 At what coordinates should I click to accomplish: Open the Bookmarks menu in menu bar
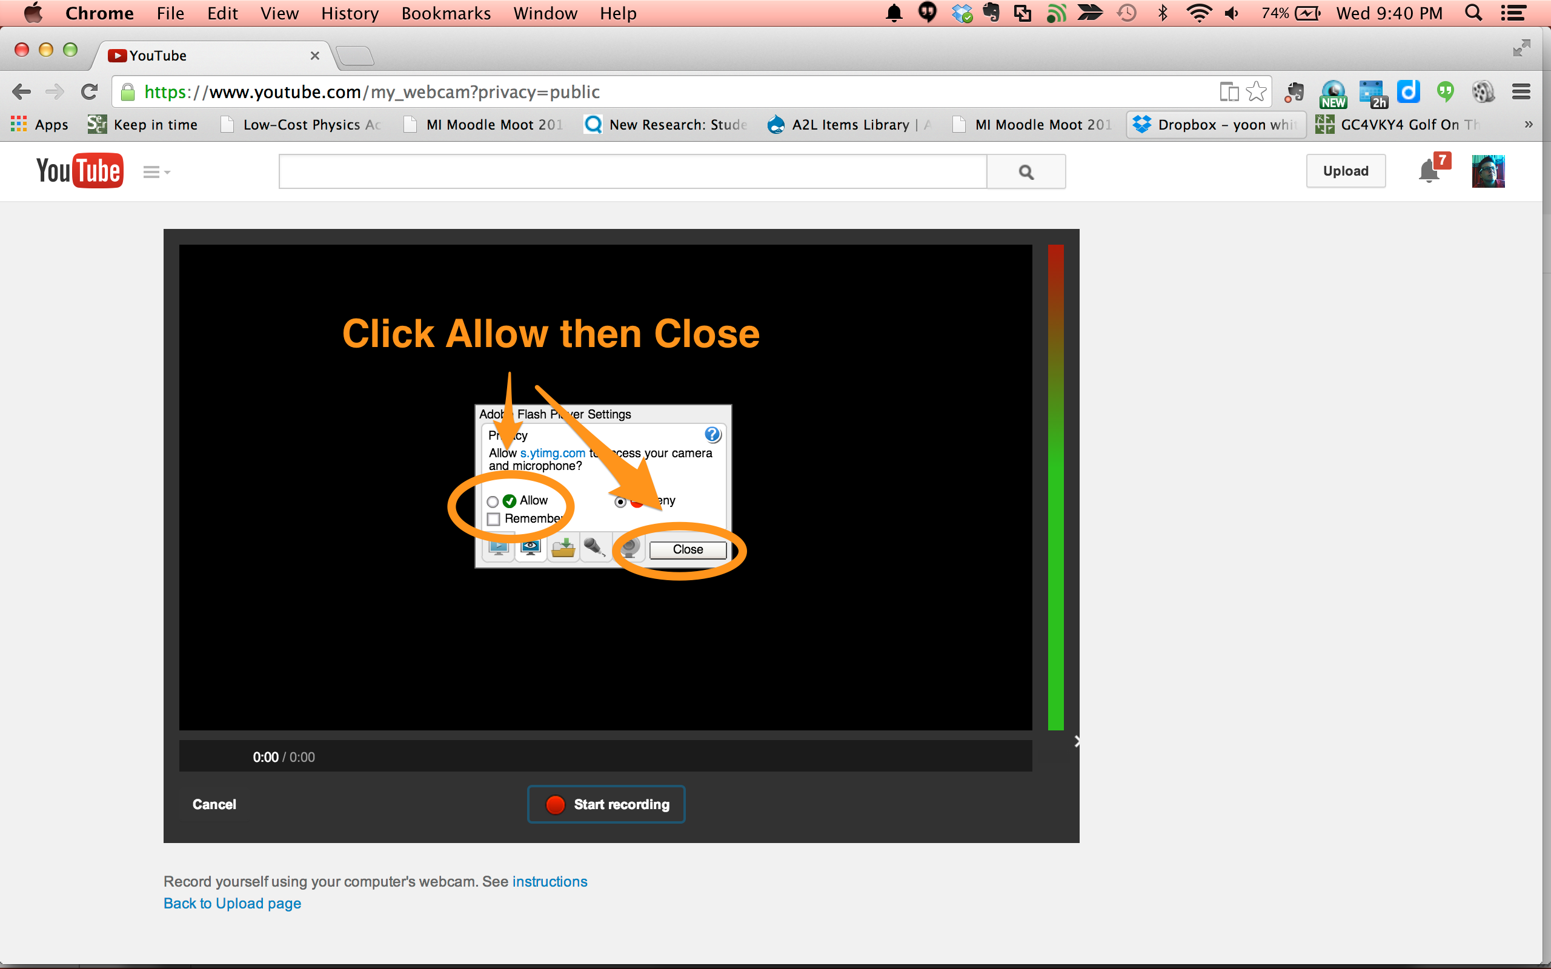point(445,13)
